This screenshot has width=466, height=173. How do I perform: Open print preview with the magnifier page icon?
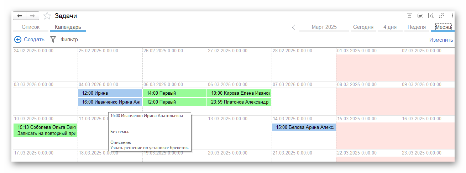[x=431, y=16]
